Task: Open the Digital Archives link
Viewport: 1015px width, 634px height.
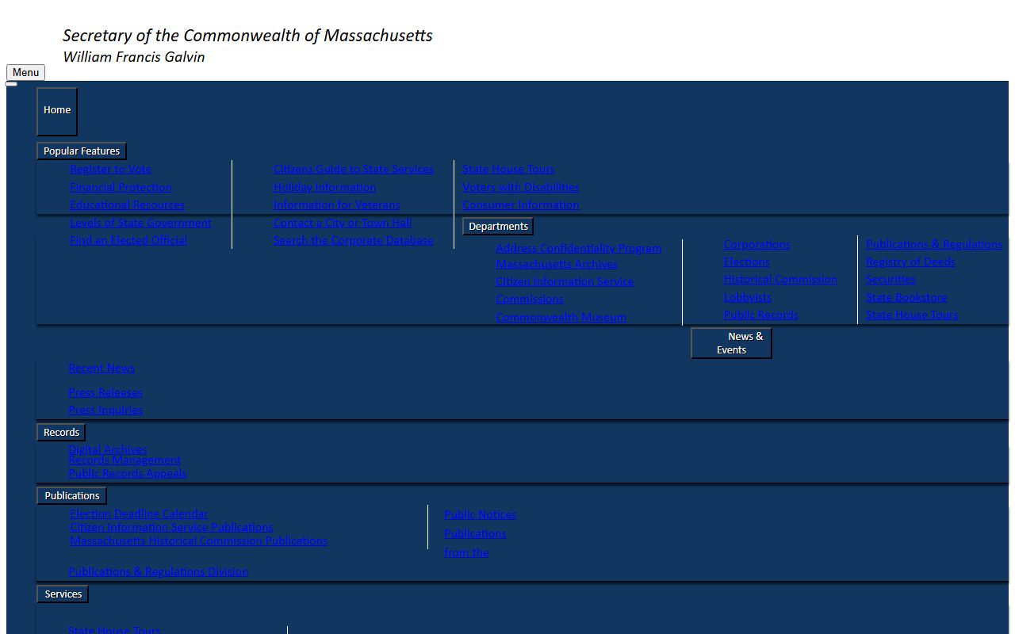Action: [x=108, y=449]
